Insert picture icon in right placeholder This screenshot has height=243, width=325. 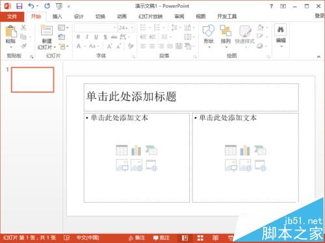[231, 165]
